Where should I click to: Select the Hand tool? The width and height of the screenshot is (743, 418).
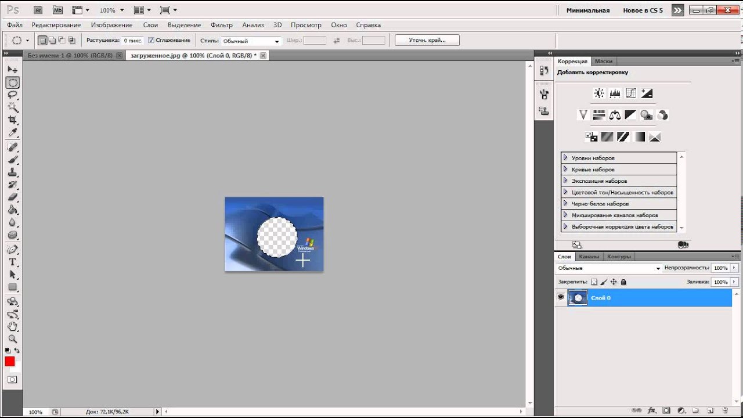[x=12, y=327]
